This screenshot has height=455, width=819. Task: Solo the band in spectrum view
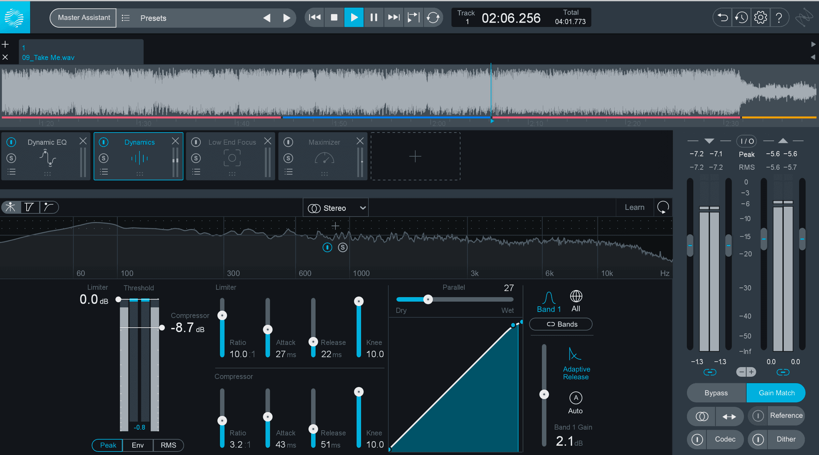click(x=343, y=247)
